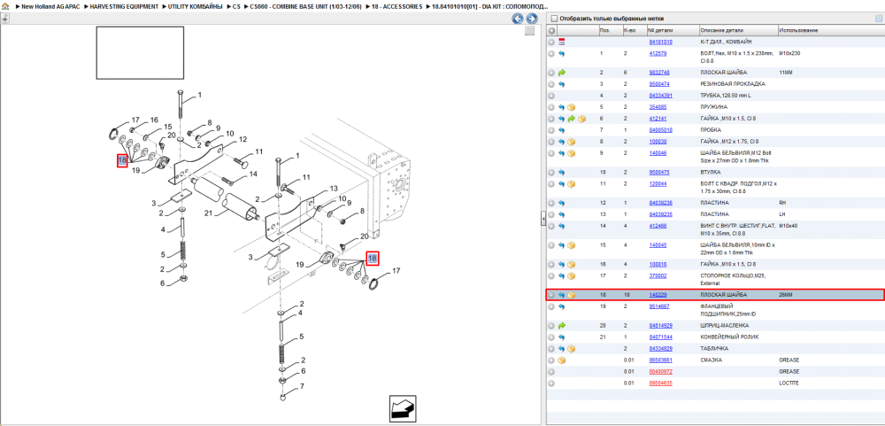The width and height of the screenshot is (885, 426).
Task: Open the CS breadcrumb level
Action: click(236, 6)
